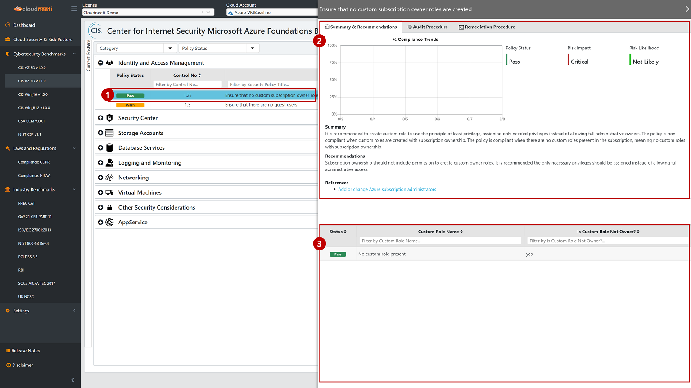This screenshot has width=691, height=388.
Task: Click the Filter by Control No field
Action: point(187,85)
